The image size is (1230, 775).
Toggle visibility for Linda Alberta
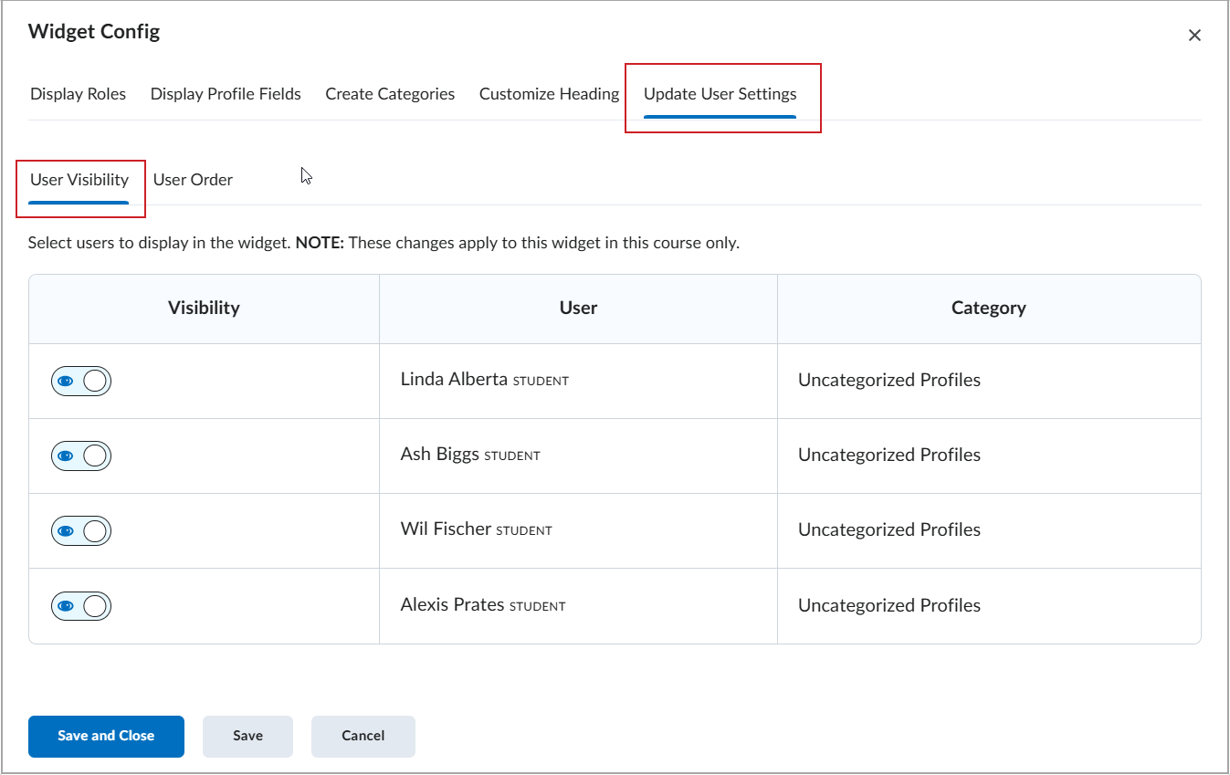pos(81,381)
